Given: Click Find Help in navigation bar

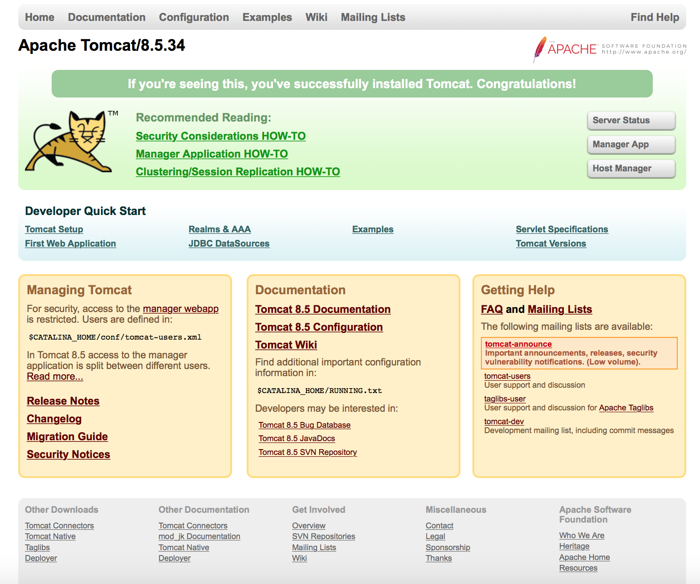Looking at the screenshot, I should pyautogui.click(x=655, y=17).
